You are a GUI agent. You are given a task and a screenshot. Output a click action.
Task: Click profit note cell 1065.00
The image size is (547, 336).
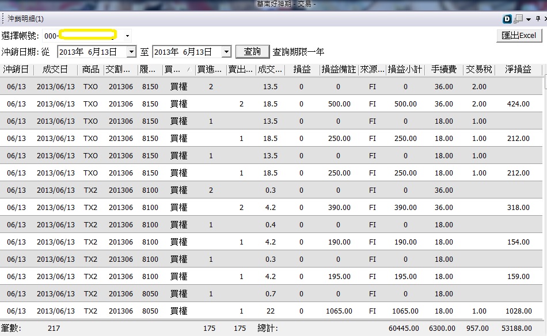click(x=339, y=311)
